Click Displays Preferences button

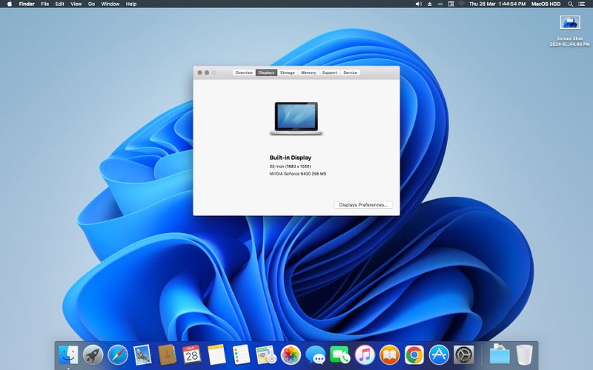click(363, 205)
